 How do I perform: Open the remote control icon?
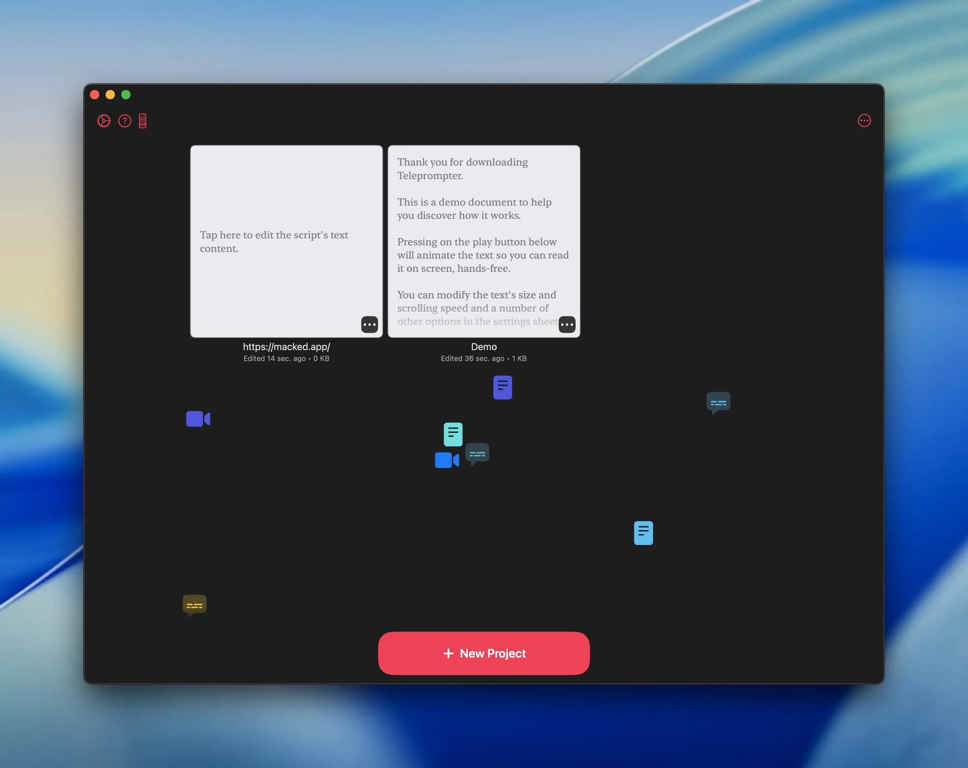click(142, 121)
